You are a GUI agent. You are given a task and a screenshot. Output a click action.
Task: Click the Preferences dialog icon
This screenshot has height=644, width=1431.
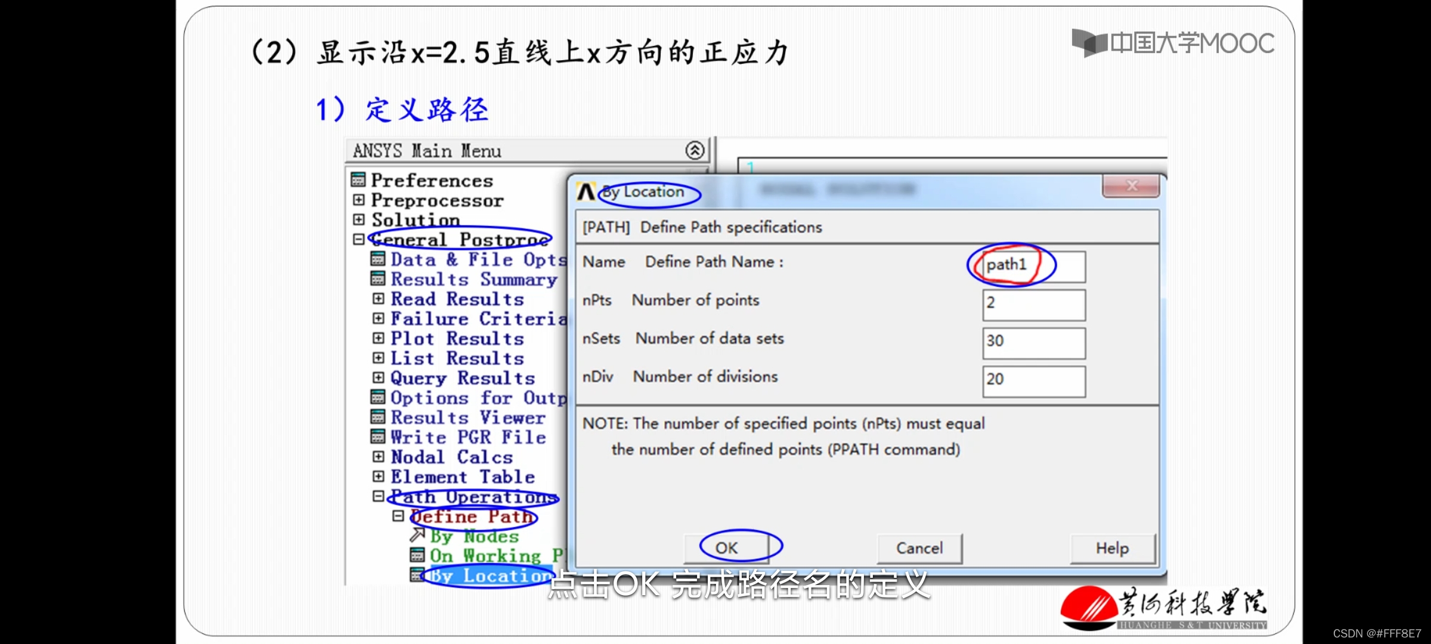[358, 179]
